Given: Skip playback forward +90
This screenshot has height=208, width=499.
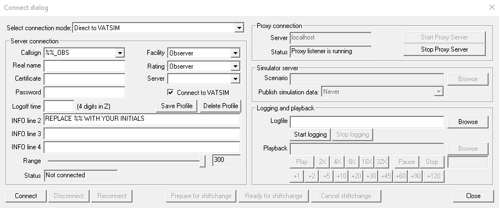Looking at the screenshot, I should pos(415,176).
